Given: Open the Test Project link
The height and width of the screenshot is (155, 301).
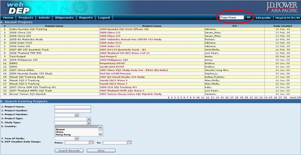Looking at the screenshot, I should [x=108, y=56].
